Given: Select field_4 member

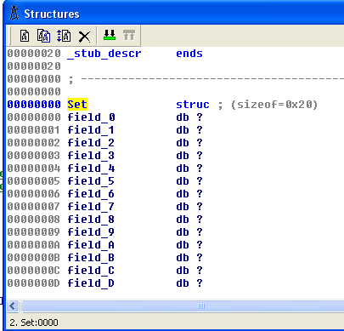Looking at the screenshot, I should click(x=91, y=168).
